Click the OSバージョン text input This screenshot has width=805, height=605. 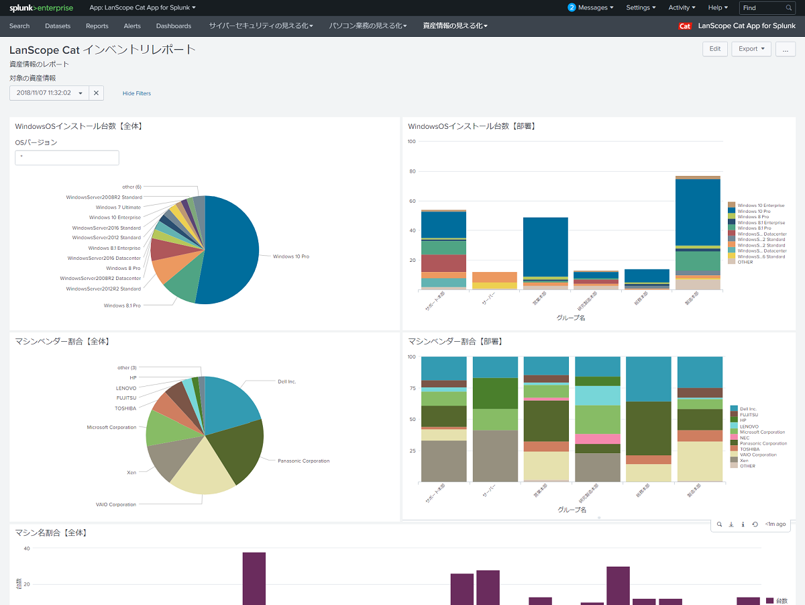pyautogui.click(x=67, y=158)
